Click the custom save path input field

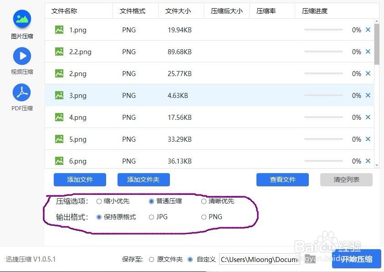tap(259, 259)
